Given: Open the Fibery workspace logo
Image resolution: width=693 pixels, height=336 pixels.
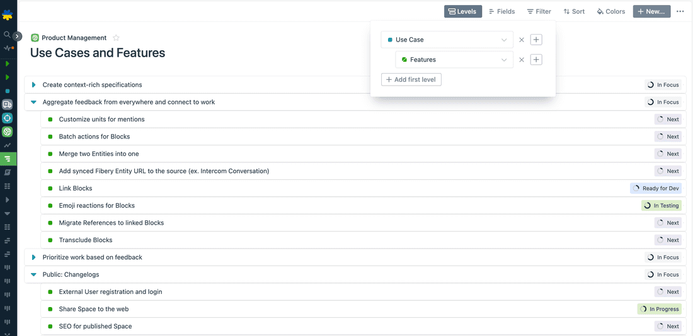Looking at the screenshot, I should (x=8, y=14).
